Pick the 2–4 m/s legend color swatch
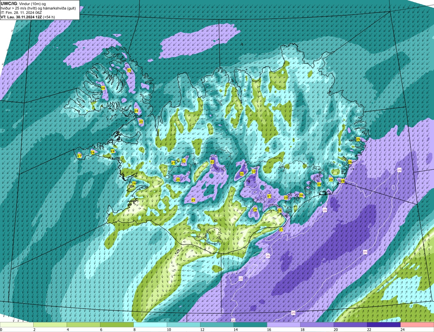Image resolution: width=434 pixels, height=332 pixels. click(50, 325)
